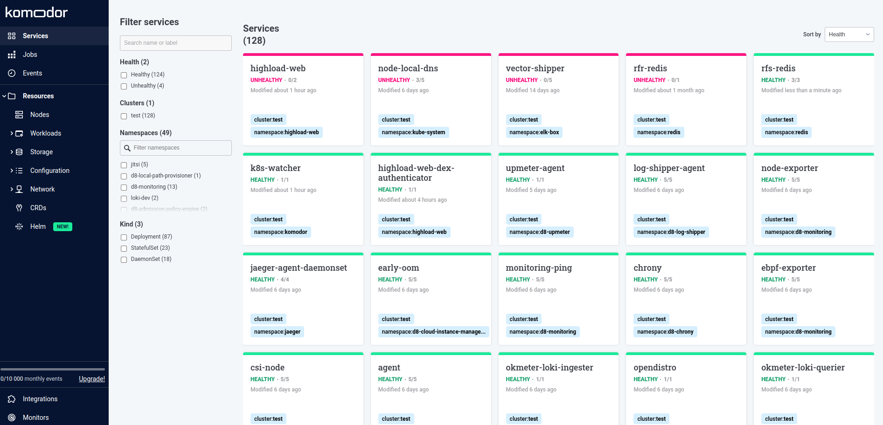Open the highload-web service card title
The width and height of the screenshot is (883, 425).
click(278, 69)
